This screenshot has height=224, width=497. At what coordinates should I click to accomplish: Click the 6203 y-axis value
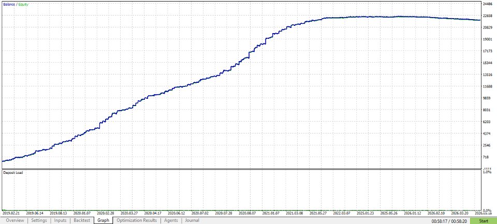[486, 122]
